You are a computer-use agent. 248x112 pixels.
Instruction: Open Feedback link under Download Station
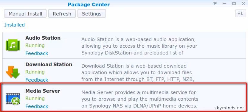(x=37, y=80)
